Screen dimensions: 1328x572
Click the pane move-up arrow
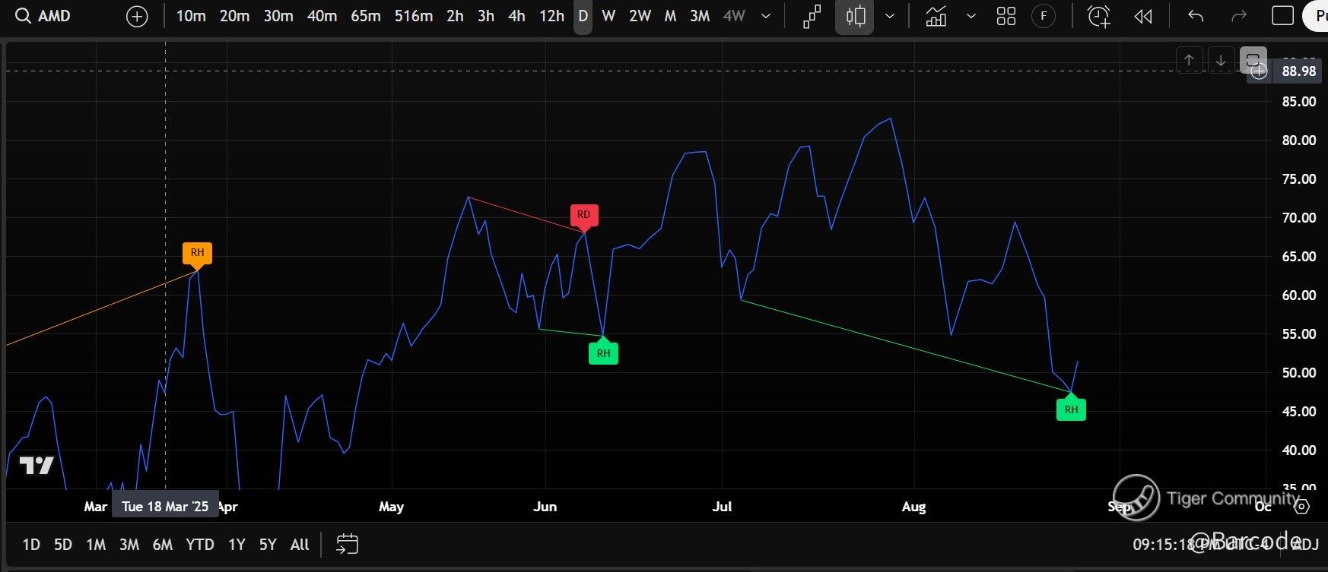tap(1189, 60)
